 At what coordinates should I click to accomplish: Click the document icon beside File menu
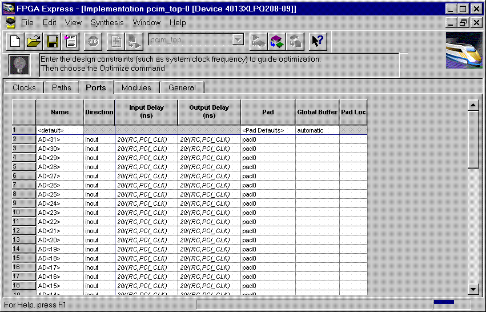pyautogui.click(x=11, y=23)
